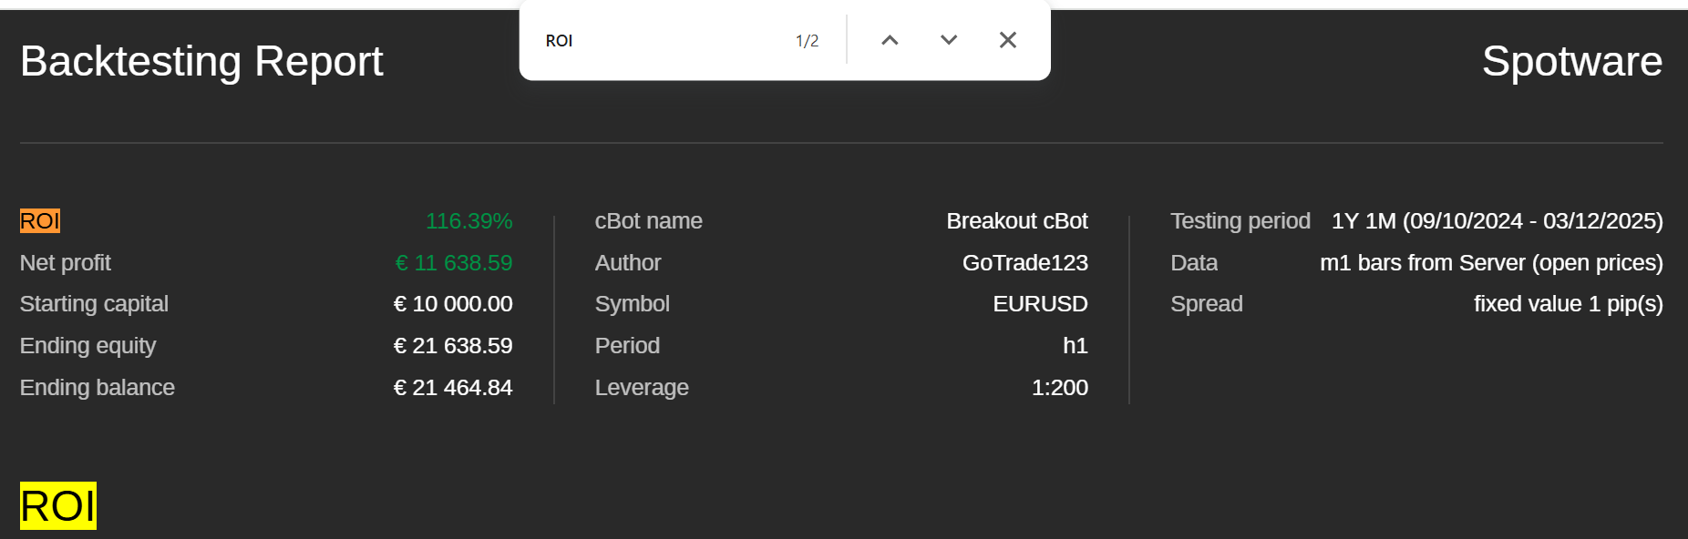The image size is (1688, 539).
Task: Select the 116.39% ROI value
Action: point(468,221)
